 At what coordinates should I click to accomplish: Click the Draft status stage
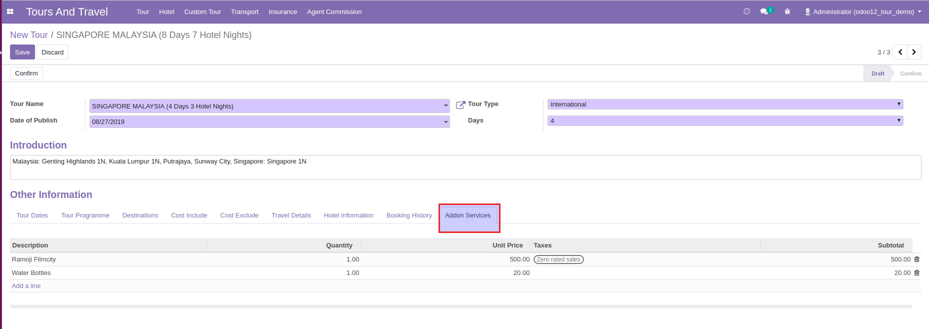[877, 73]
